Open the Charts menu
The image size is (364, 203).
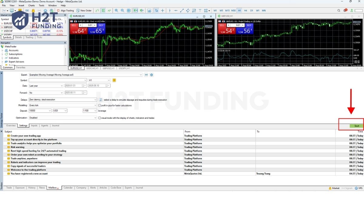pyautogui.click(x=31, y=5)
